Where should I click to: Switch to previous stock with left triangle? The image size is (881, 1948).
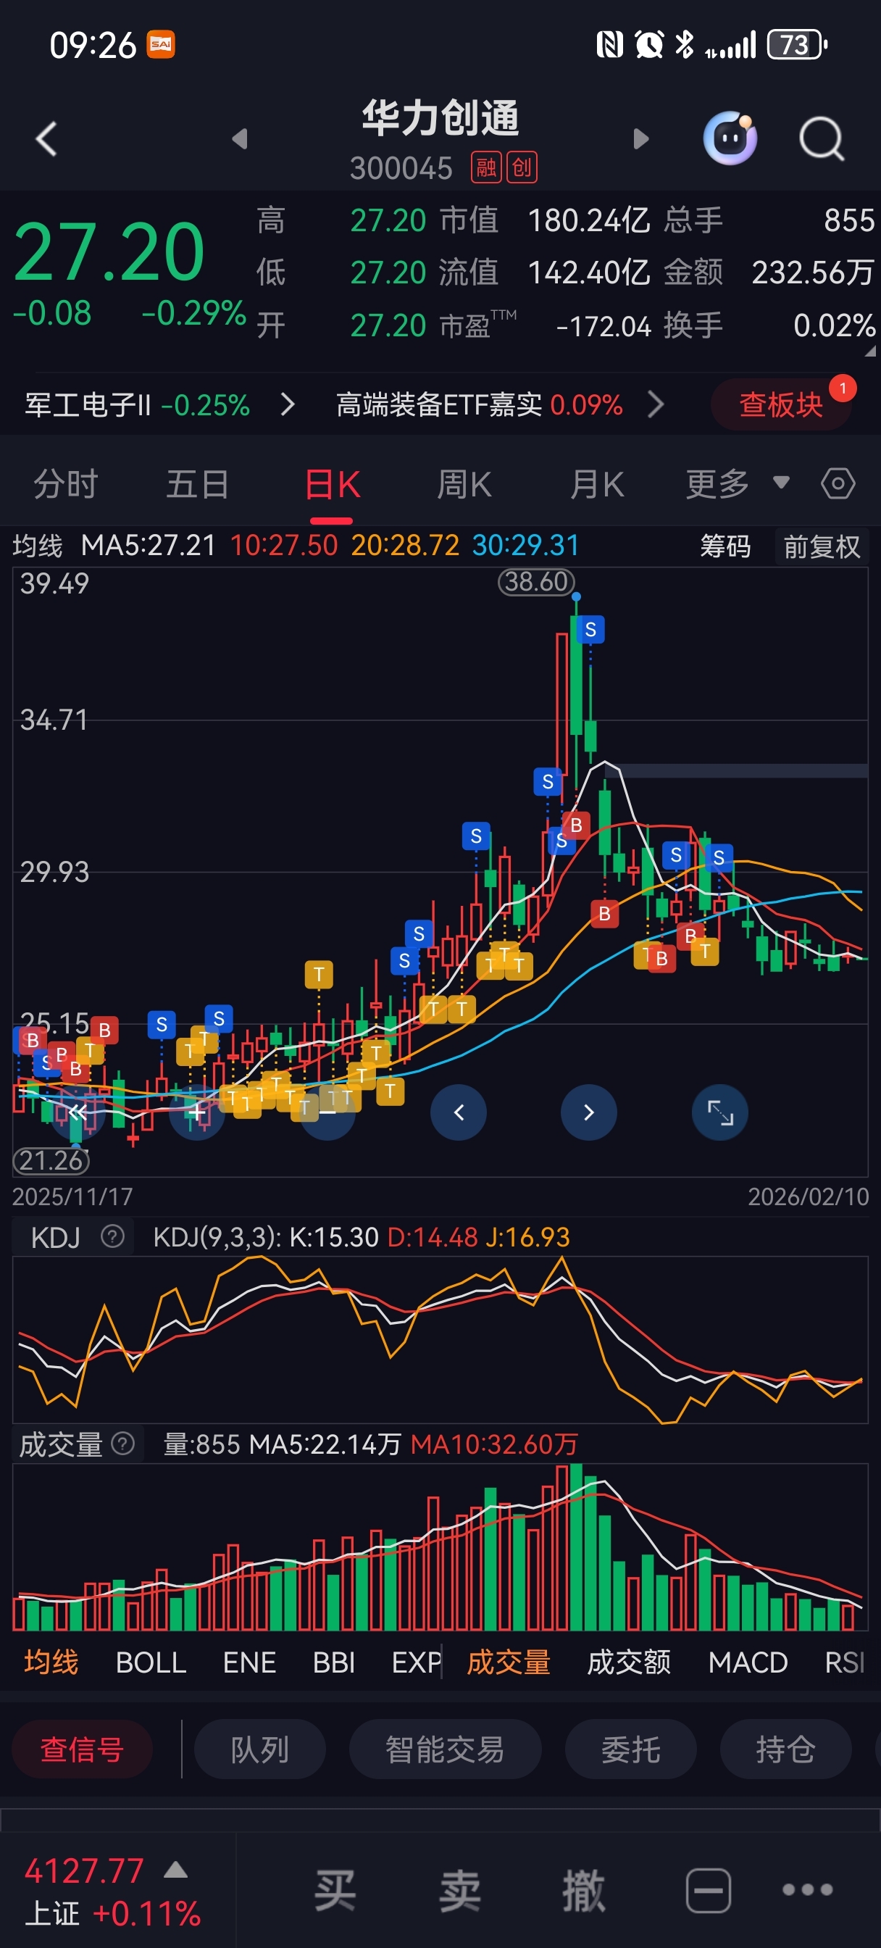(241, 139)
